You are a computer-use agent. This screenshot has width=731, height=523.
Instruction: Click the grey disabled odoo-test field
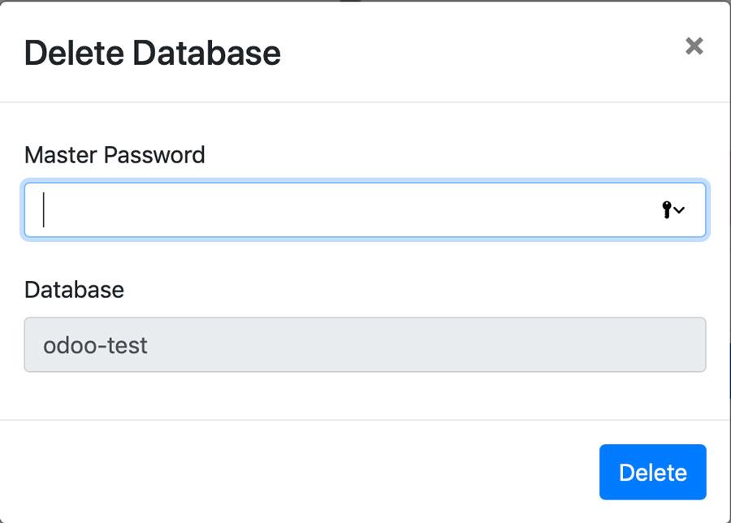tap(365, 344)
